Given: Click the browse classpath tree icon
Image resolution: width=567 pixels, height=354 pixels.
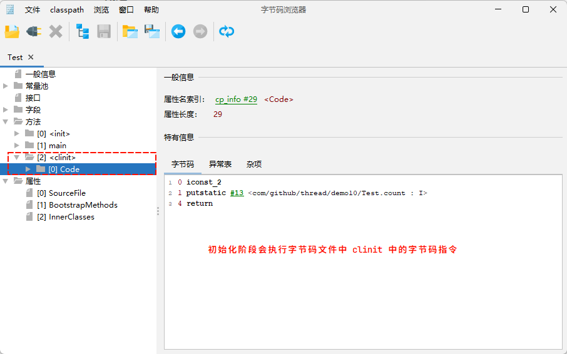Looking at the screenshot, I should pos(83,31).
